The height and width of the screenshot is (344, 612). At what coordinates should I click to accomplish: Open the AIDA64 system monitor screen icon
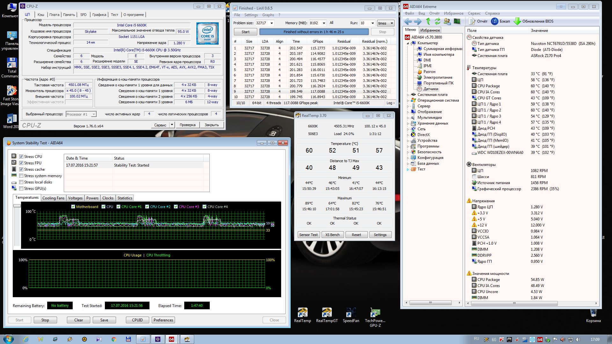pos(457,21)
